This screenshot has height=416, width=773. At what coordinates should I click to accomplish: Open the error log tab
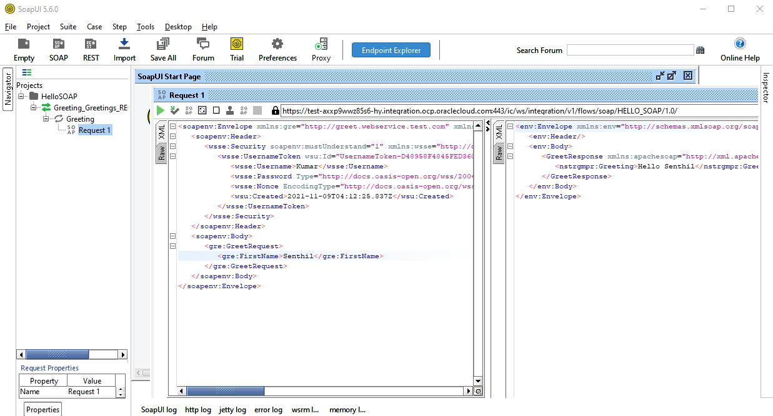tap(268, 410)
